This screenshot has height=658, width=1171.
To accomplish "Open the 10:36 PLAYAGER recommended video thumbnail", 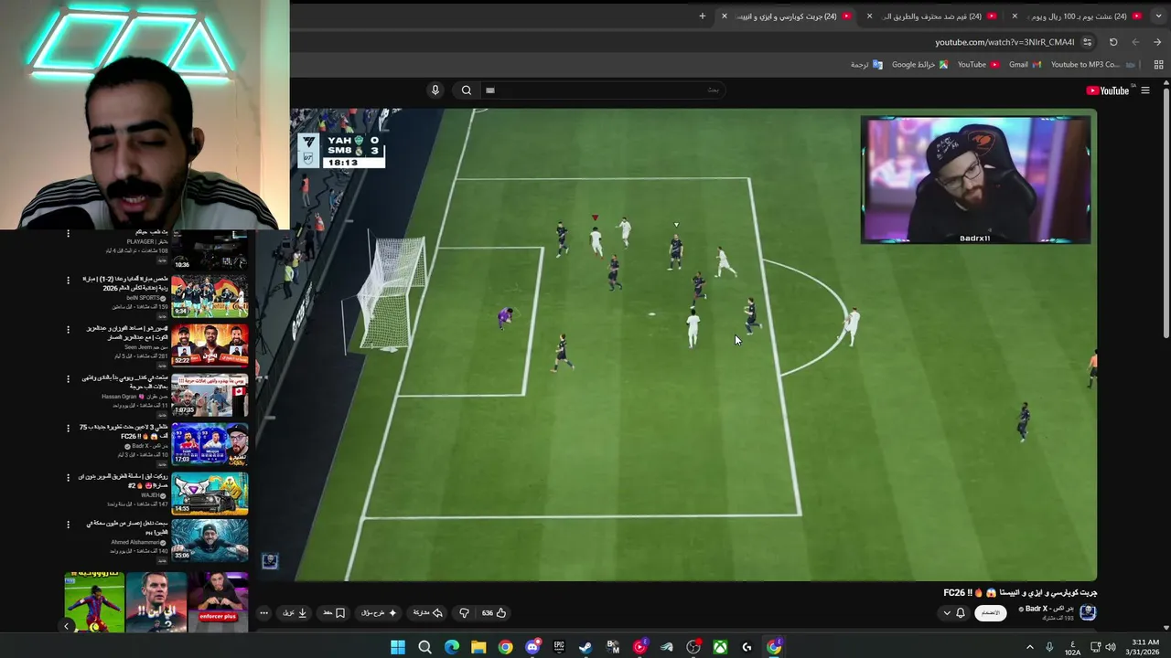I will (209, 250).
